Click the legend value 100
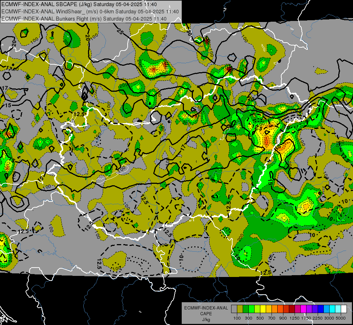Image resolution: width=353 pixels, height=325 pixels. pyautogui.click(x=237, y=318)
